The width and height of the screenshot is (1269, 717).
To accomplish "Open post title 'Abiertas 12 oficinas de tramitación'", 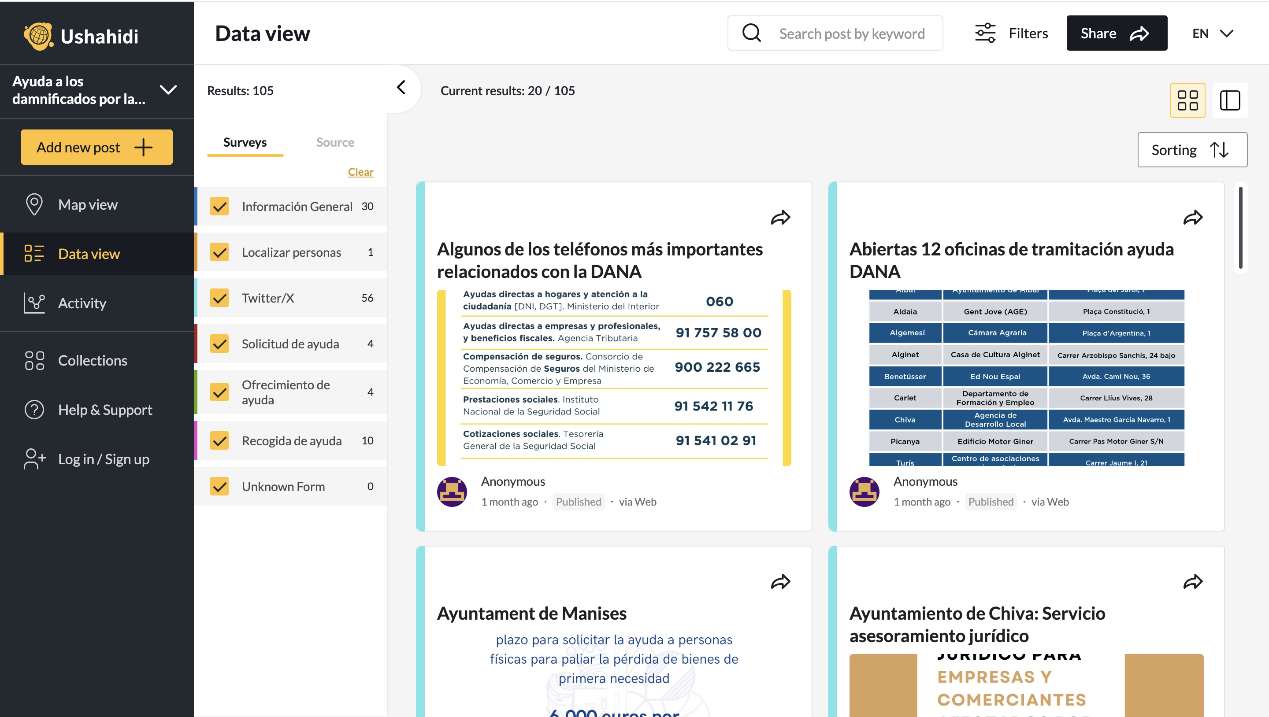I will (x=1011, y=260).
